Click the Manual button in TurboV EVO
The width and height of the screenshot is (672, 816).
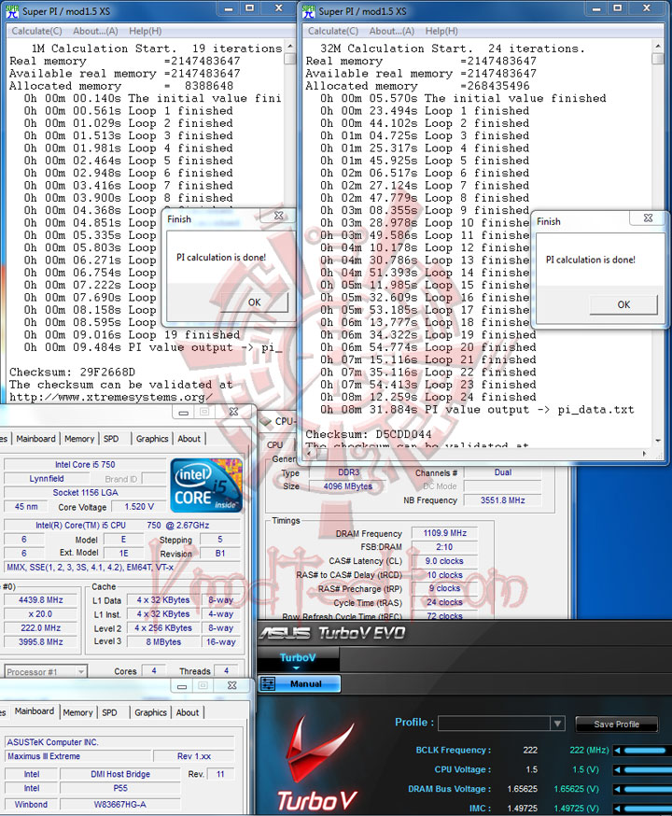[x=300, y=683]
